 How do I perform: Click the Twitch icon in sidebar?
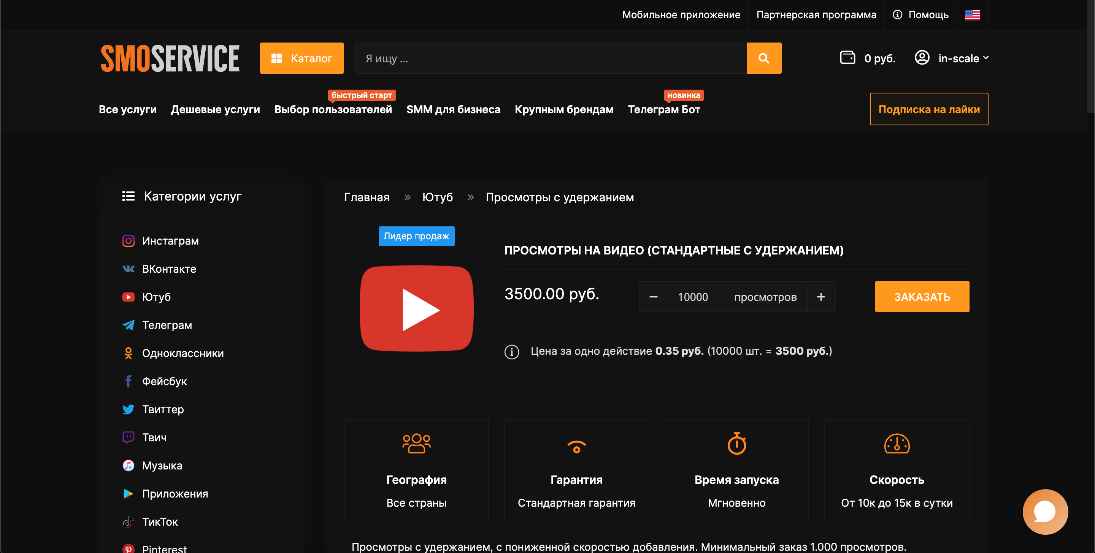(129, 438)
